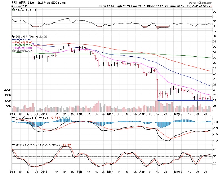This screenshot has height=174, width=222.
Task: Click the -1.5 MACD axis label
Action: click(215, 140)
